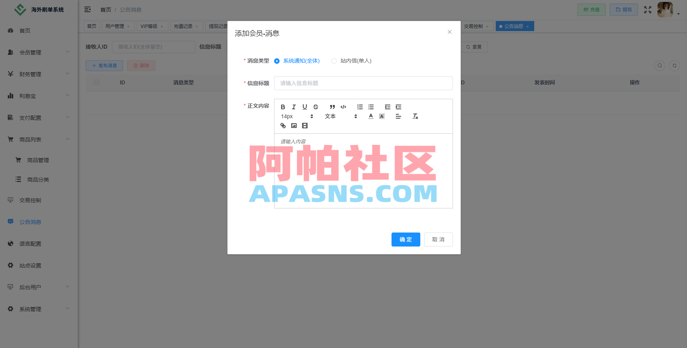Open text alignment options
The image size is (687, 348).
pos(399,116)
